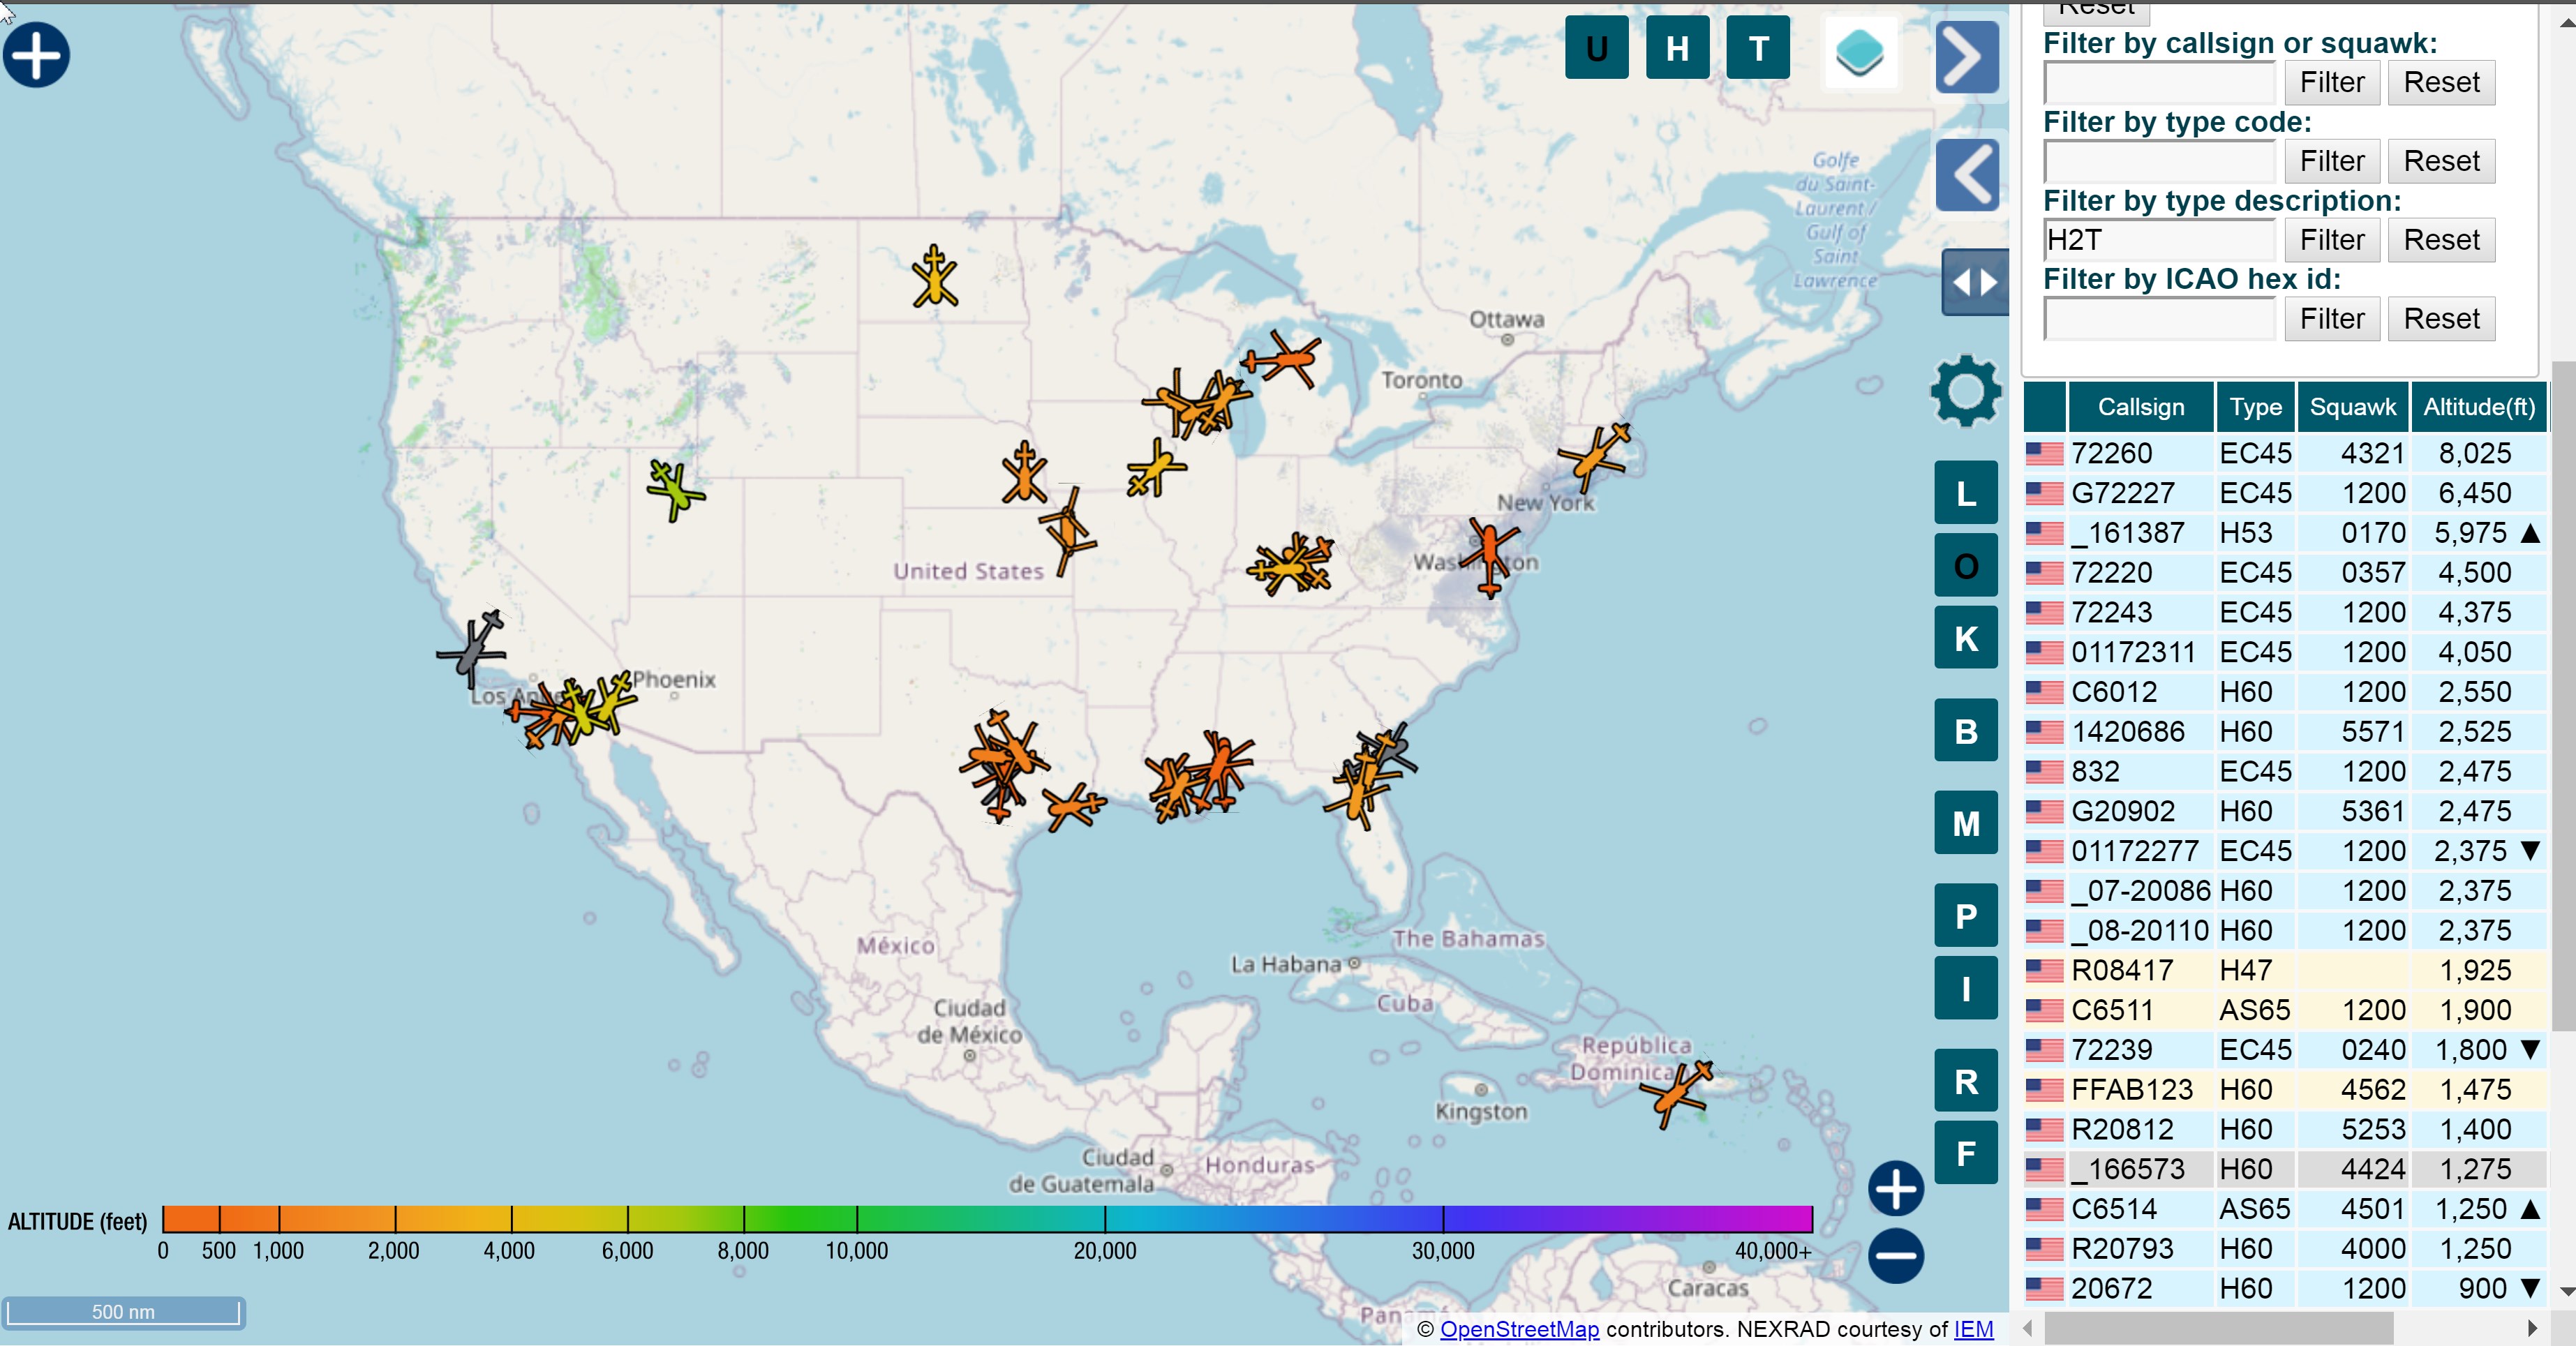Click Filter button for type description
Screen dimensions: 2576x1346
click(x=2331, y=240)
